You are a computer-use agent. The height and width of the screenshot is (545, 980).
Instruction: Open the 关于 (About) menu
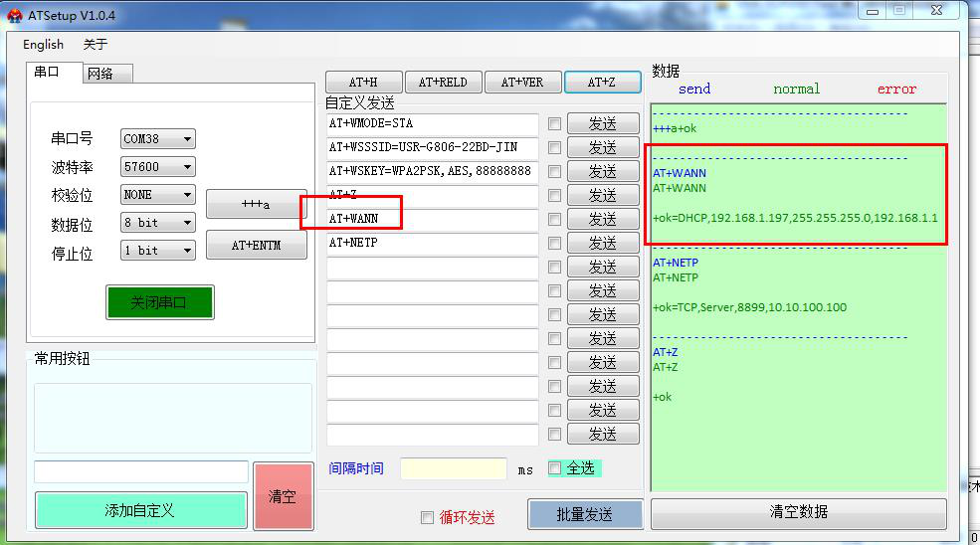[95, 45]
